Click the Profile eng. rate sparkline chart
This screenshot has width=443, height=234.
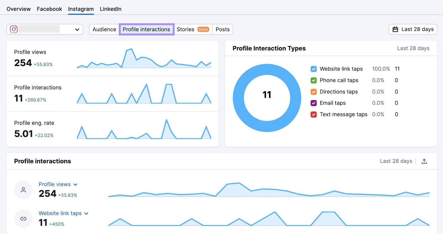click(144, 130)
